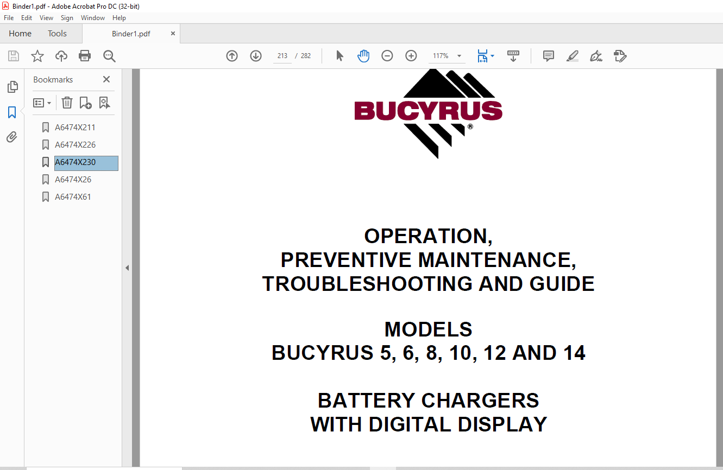
Task: Open the Window menu
Action: pos(93,18)
